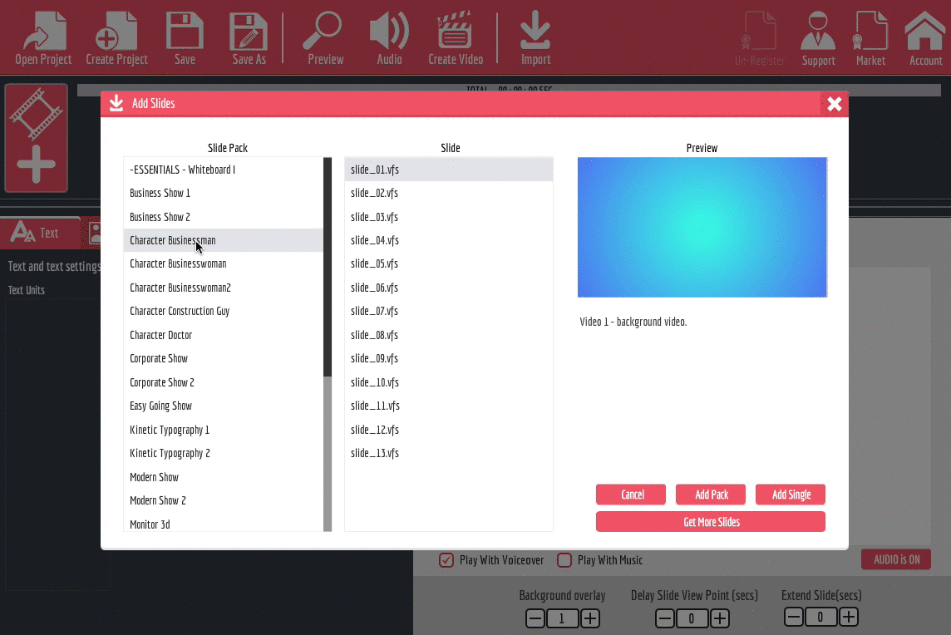Select slide_10.vfs in the Slide list
This screenshot has height=635, width=951.
[x=449, y=382]
